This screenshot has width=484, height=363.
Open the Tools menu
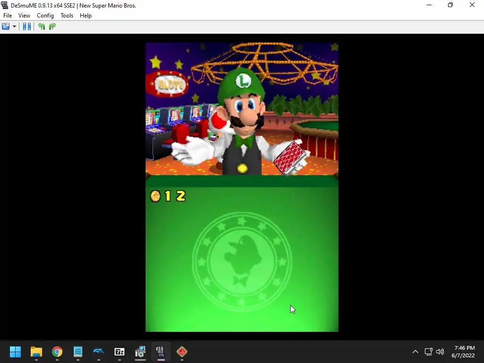point(67,16)
